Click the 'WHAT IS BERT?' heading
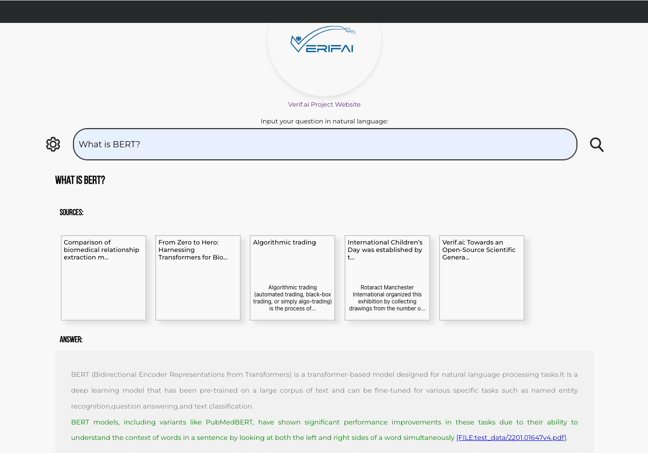648x453 pixels. (x=80, y=180)
